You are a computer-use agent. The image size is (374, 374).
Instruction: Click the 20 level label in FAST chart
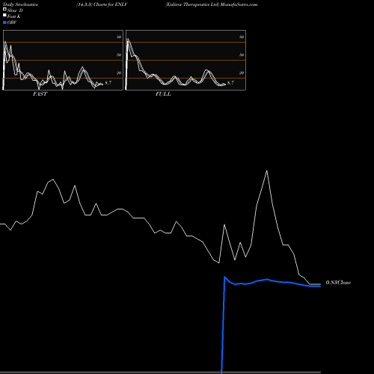click(119, 73)
